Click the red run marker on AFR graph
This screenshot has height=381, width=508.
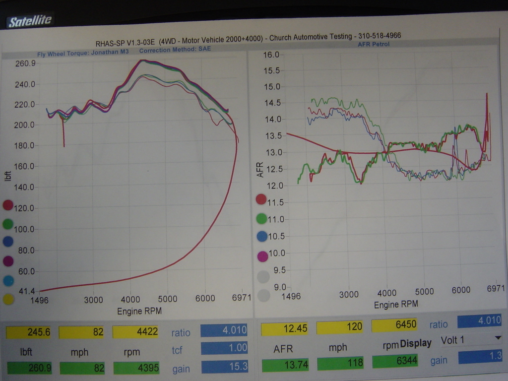[261, 199]
